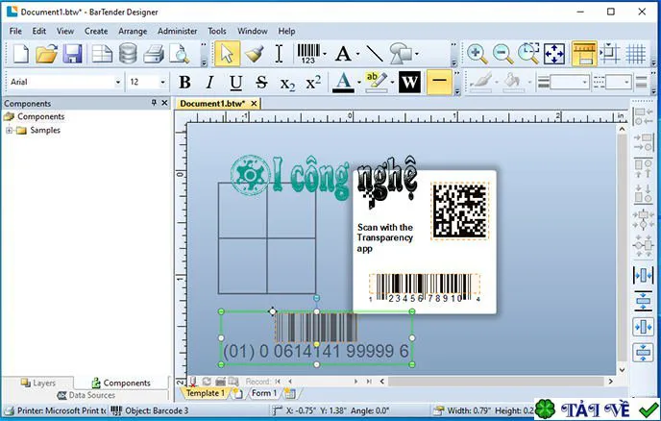Click the barcode 123 creation tool
Screen dimensions: 661x421
tap(308, 54)
